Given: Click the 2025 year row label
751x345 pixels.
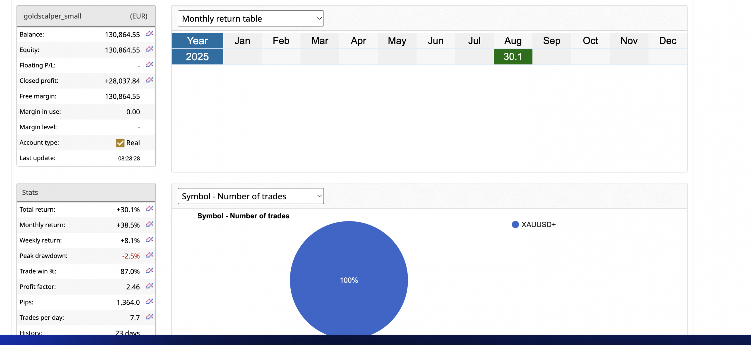Looking at the screenshot, I should pyautogui.click(x=197, y=57).
